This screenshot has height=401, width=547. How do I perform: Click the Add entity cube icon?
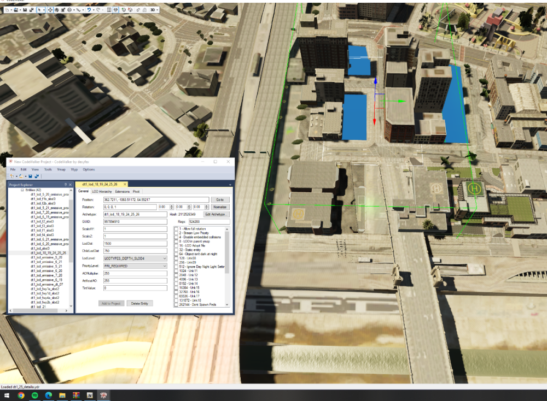(124, 10)
